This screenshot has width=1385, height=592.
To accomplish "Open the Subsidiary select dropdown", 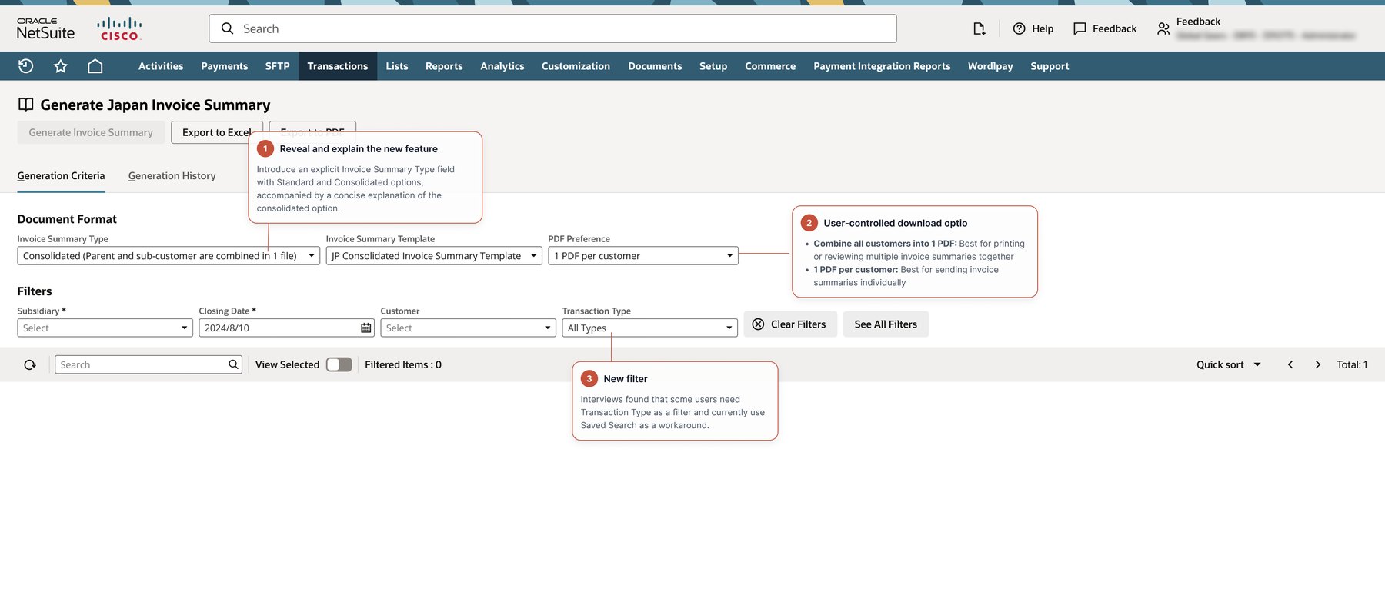I will coord(105,328).
